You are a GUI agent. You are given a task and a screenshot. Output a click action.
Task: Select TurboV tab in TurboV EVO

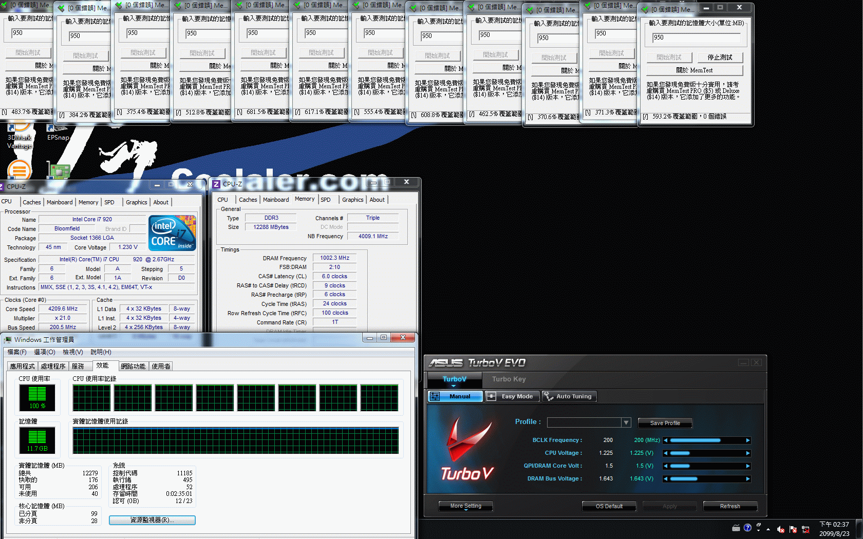pyautogui.click(x=455, y=379)
